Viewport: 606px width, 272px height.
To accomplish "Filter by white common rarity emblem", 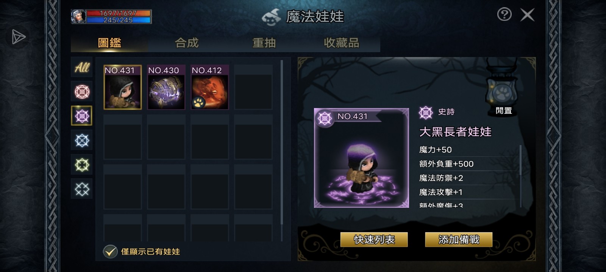I will [x=82, y=189].
